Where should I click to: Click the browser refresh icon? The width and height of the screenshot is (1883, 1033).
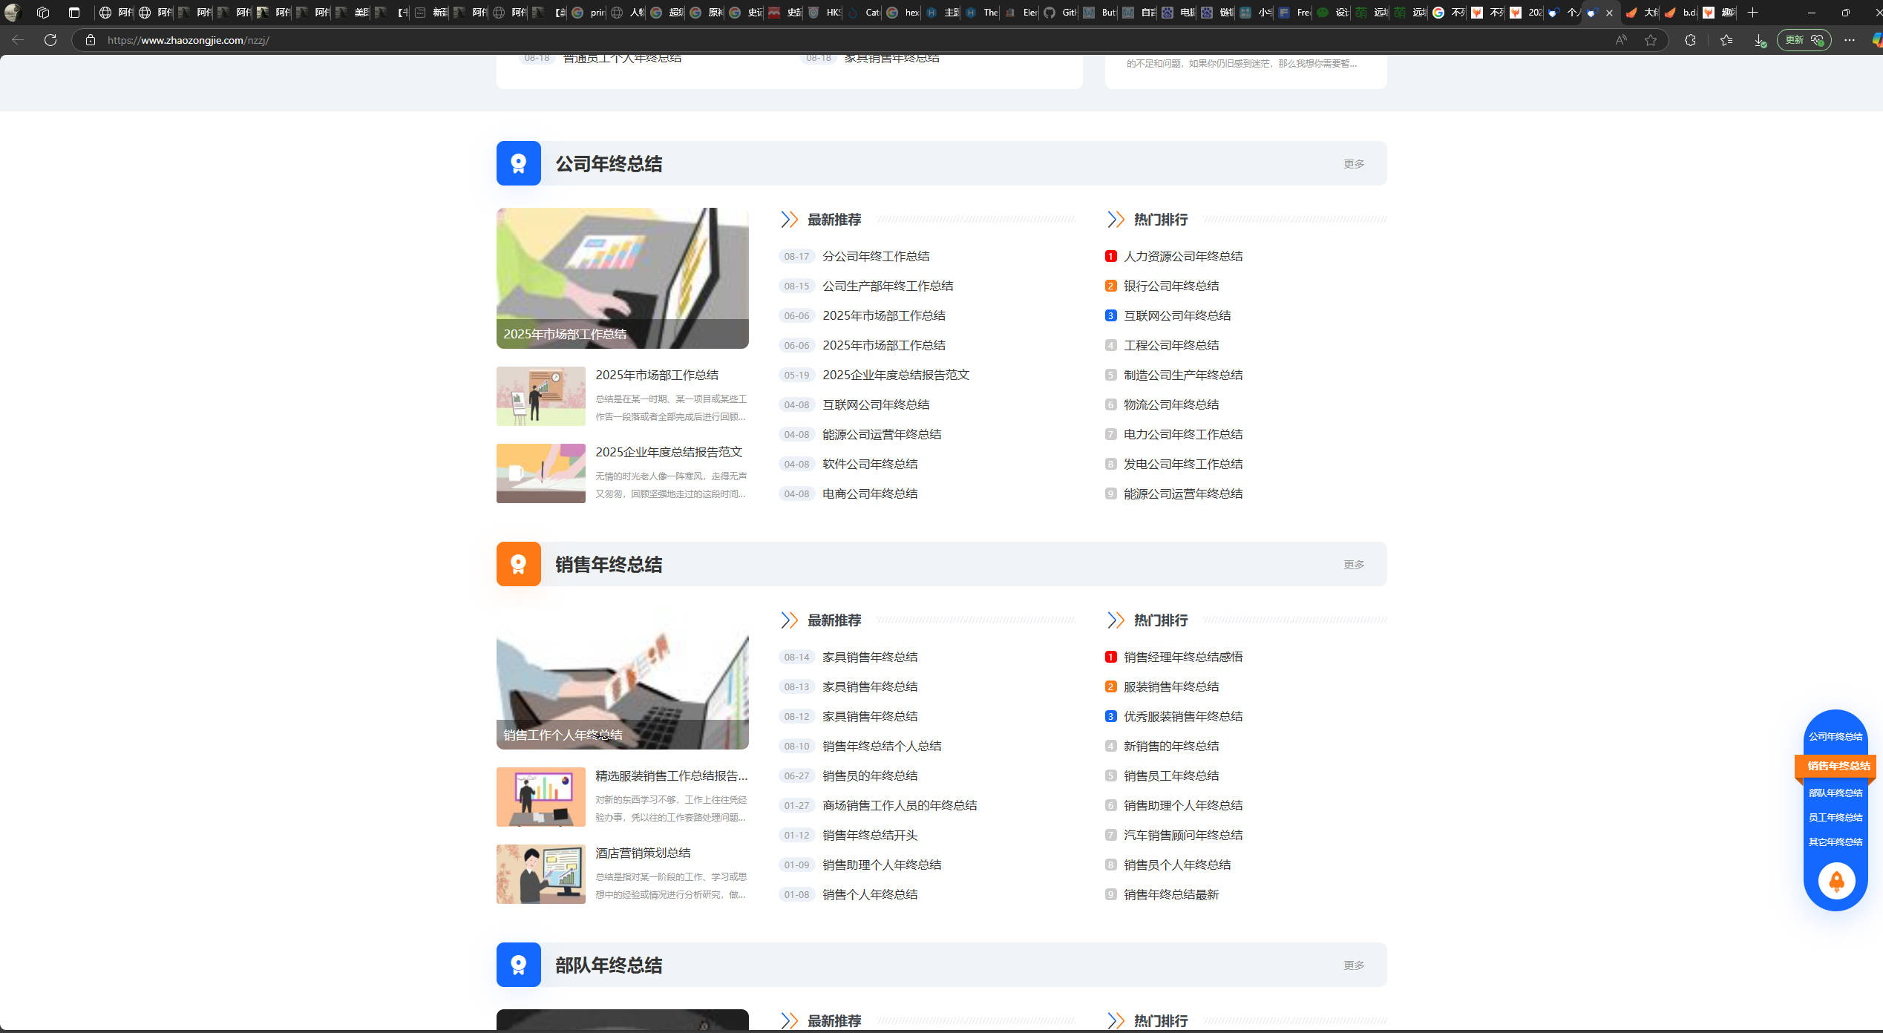pos(50,40)
